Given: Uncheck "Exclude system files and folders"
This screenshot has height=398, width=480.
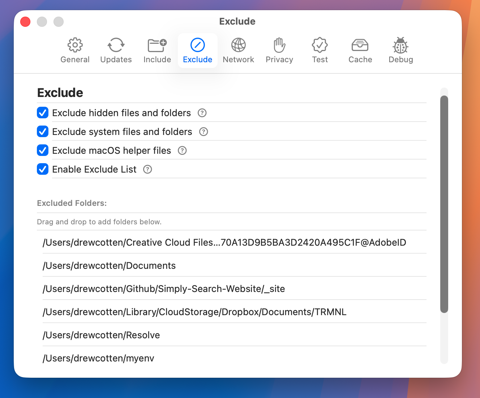Looking at the screenshot, I should pyautogui.click(x=42, y=131).
